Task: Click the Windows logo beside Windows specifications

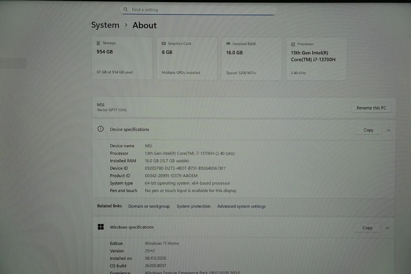Action: pyautogui.click(x=101, y=227)
